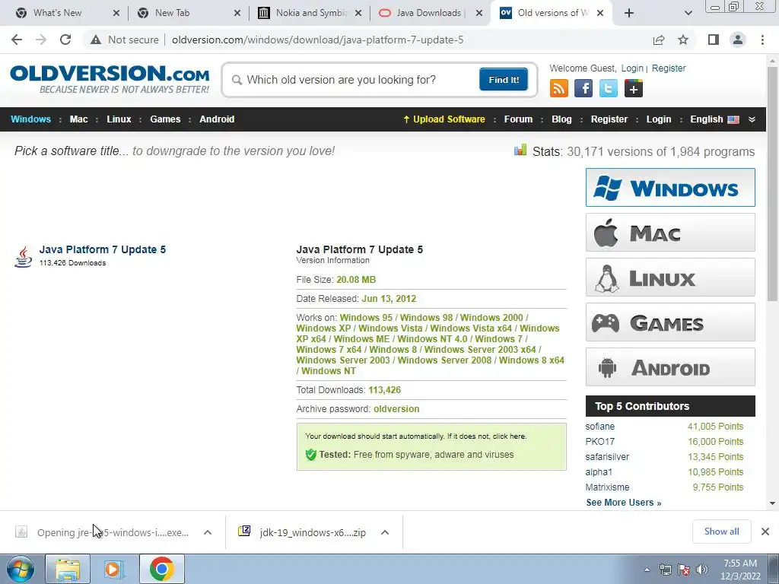Click the address bar URL
The width and height of the screenshot is (779, 584).
tap(317, 40)
